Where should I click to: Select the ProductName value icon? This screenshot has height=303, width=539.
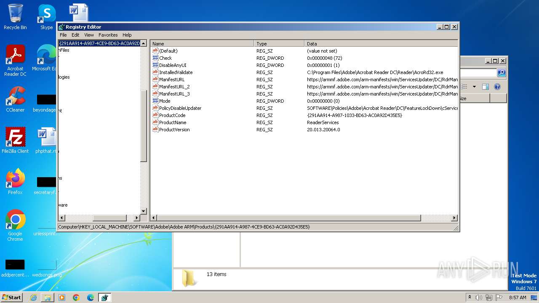coord(155,122)
